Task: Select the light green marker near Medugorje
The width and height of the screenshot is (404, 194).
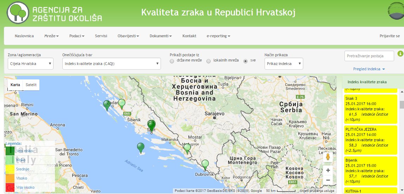Action: (x=187, y=149)
